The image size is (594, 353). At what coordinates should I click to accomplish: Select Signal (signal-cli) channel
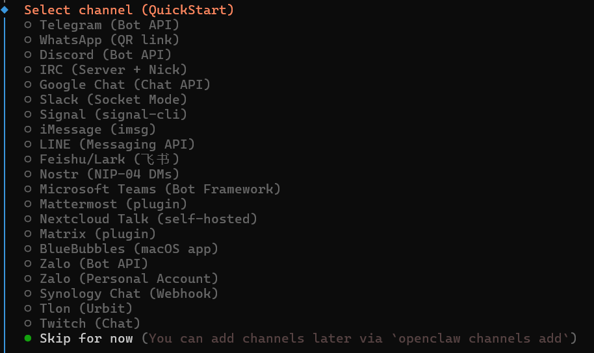pyautogui.click(x=113, y=115)
